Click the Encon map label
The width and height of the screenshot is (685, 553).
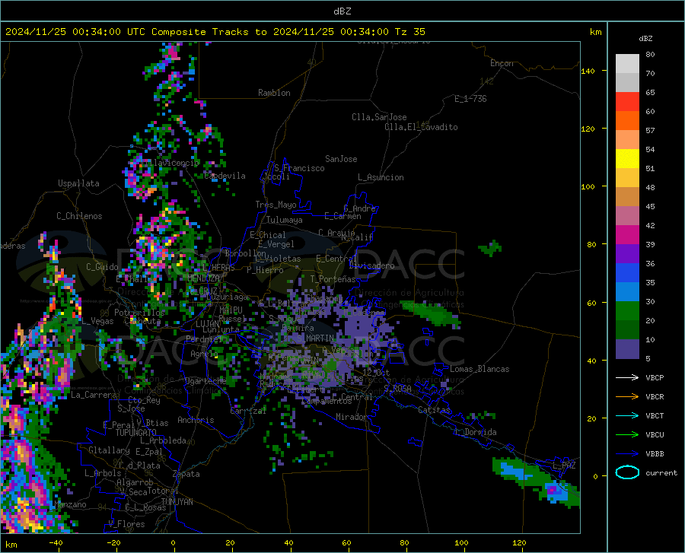tap(502, 63)
